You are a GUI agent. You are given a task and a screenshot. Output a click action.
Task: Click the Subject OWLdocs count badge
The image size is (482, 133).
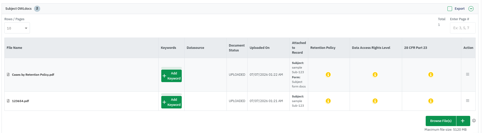tap(37, 9)
